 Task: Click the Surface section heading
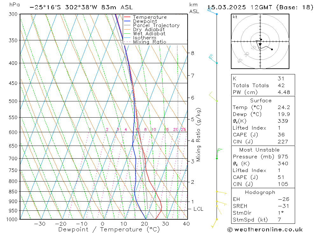(261, 100)
